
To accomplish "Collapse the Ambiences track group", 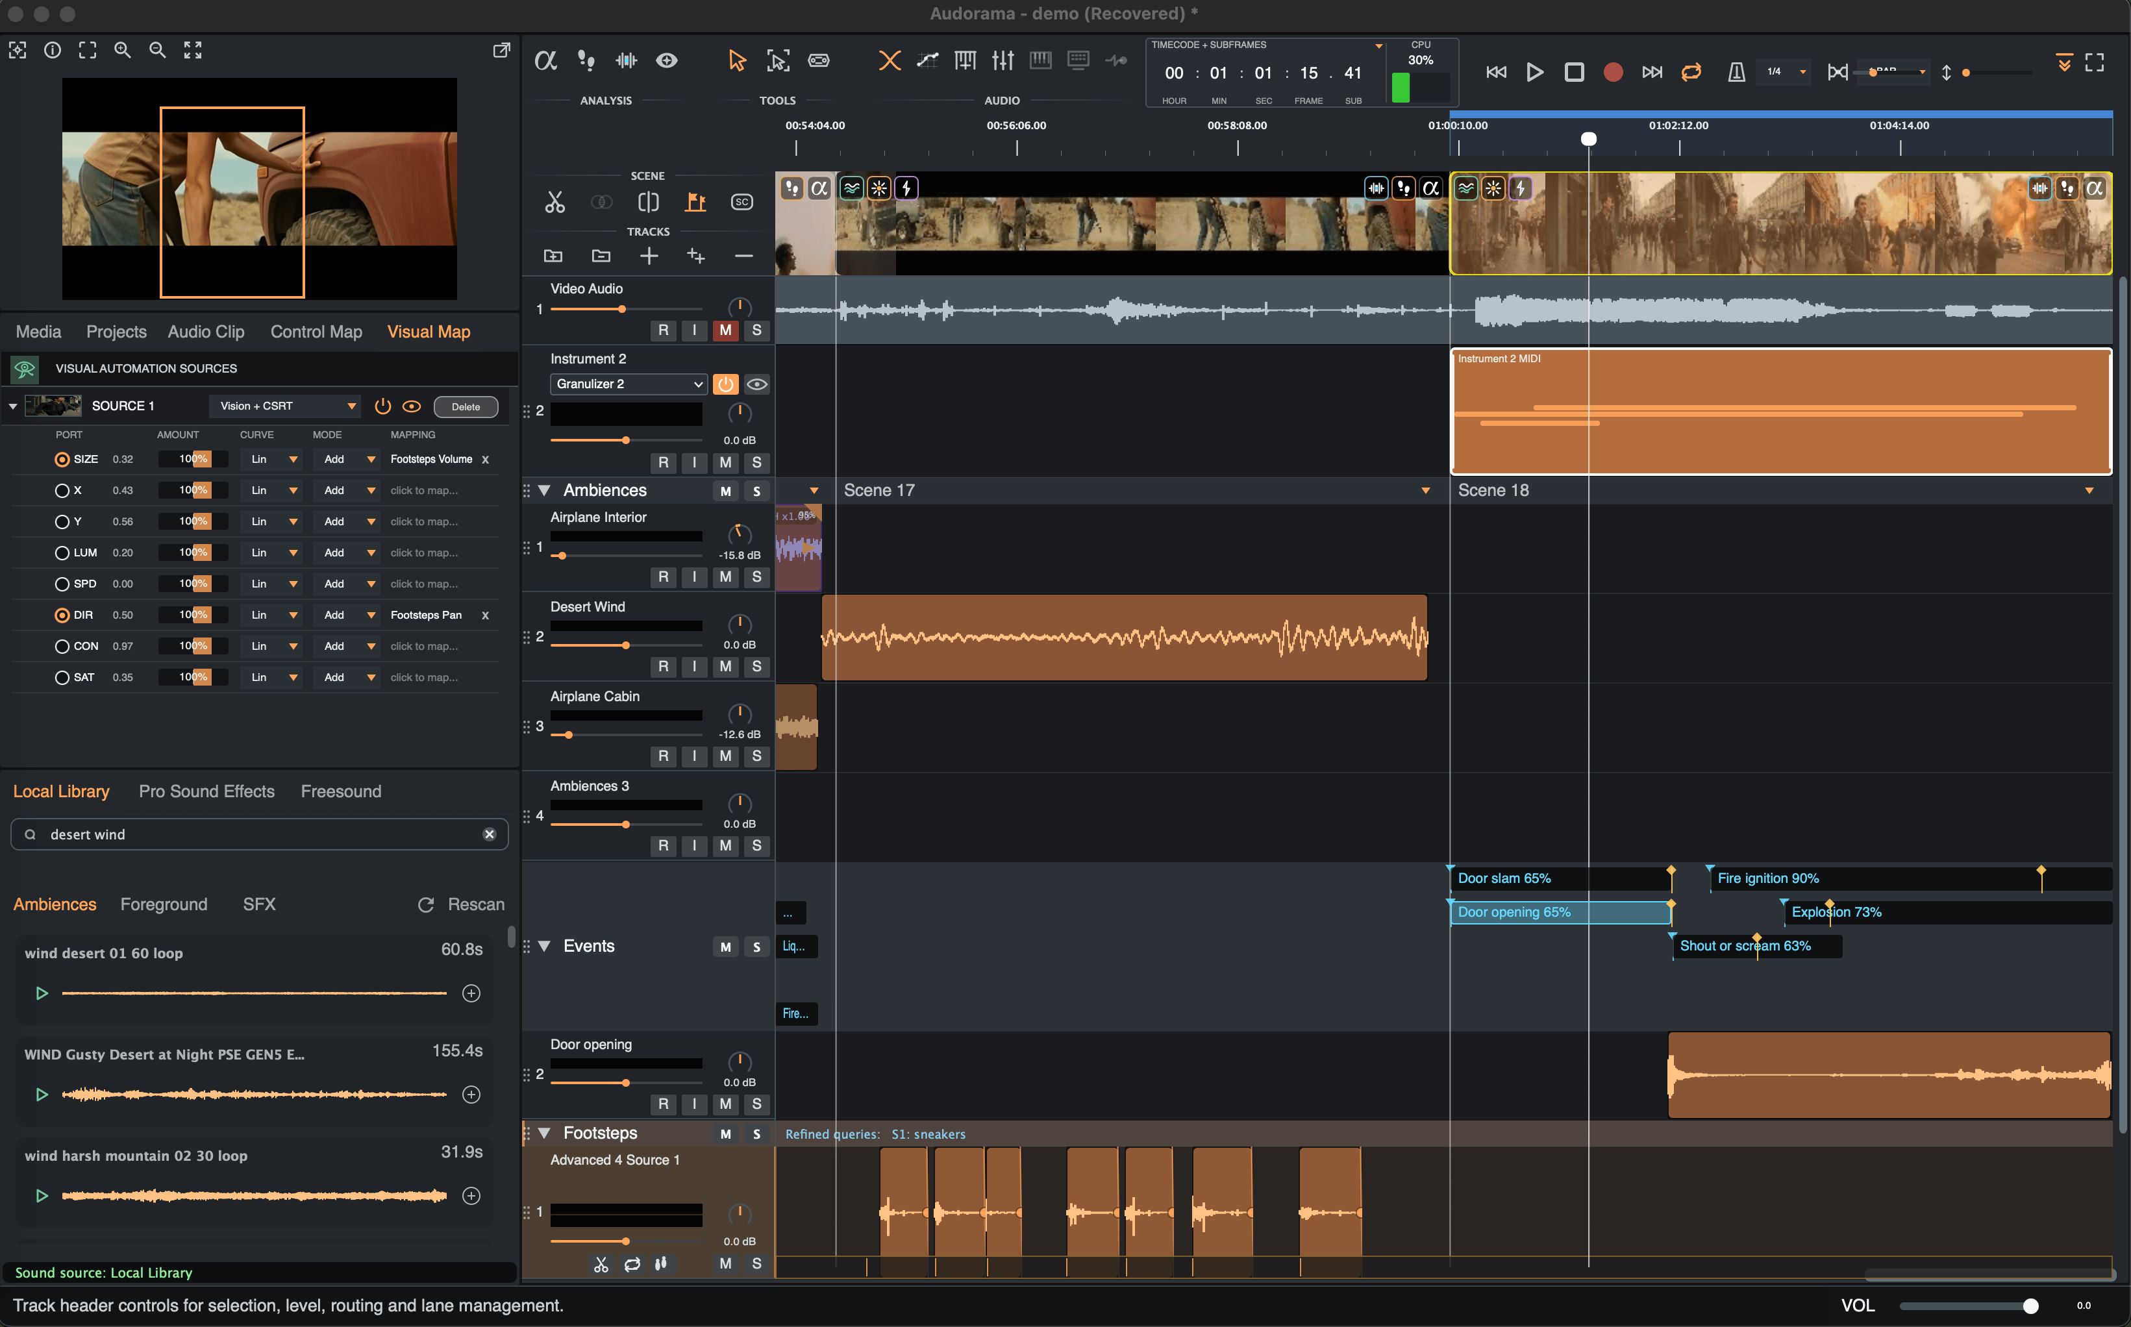I will coord(544,491).
